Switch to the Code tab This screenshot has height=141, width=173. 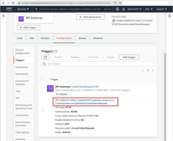(20, 38)
